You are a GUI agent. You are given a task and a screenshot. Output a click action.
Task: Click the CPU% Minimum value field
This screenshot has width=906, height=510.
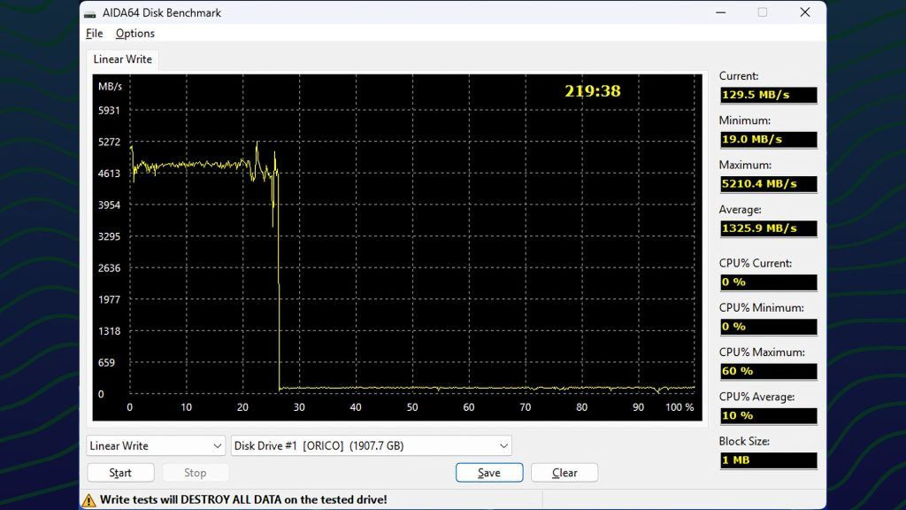click(768, 327)
